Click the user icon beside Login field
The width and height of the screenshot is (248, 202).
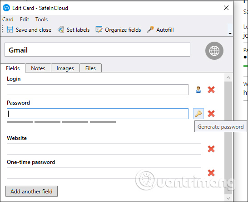tap(198, 90)
